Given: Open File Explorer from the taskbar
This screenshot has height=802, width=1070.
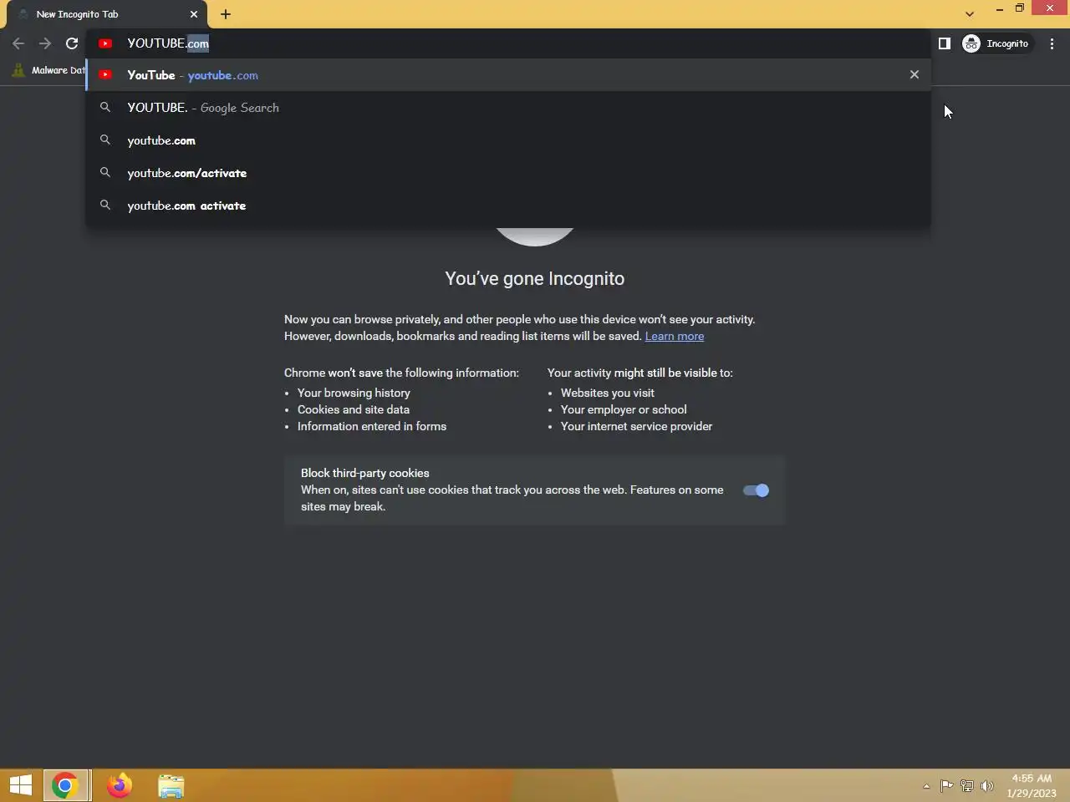Looking at the screenshot, I should point(171,785).
